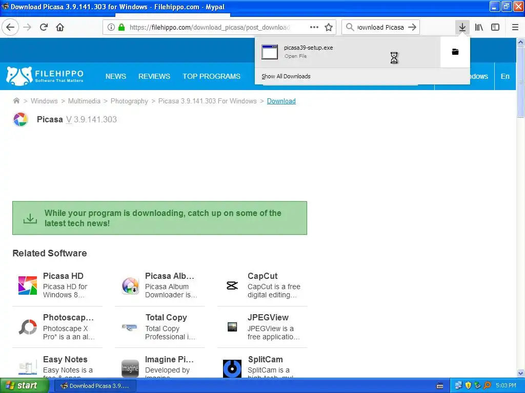
Task: Open the En language selector
Action: (505, 76)
